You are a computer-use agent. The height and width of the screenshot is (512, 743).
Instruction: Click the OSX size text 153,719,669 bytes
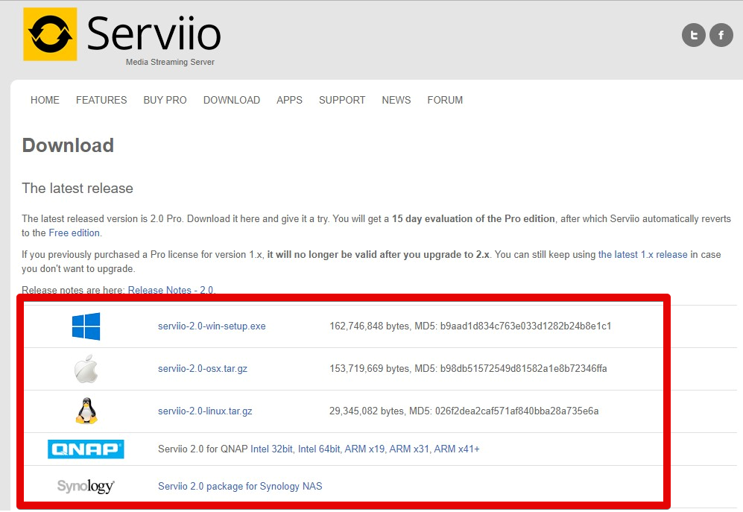[x=369, y=369]
